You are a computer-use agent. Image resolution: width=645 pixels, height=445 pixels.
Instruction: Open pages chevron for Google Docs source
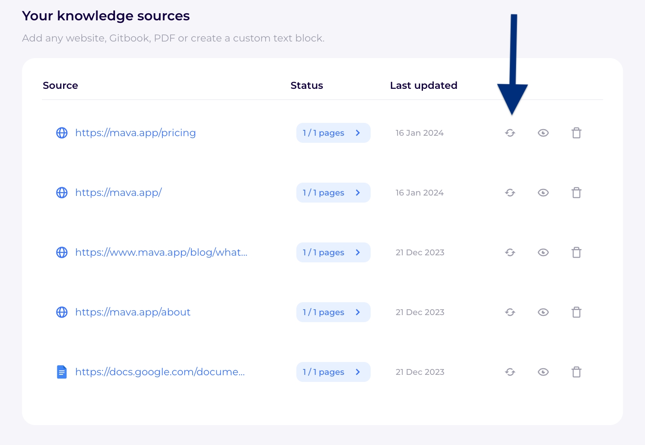tap(358, 372)
